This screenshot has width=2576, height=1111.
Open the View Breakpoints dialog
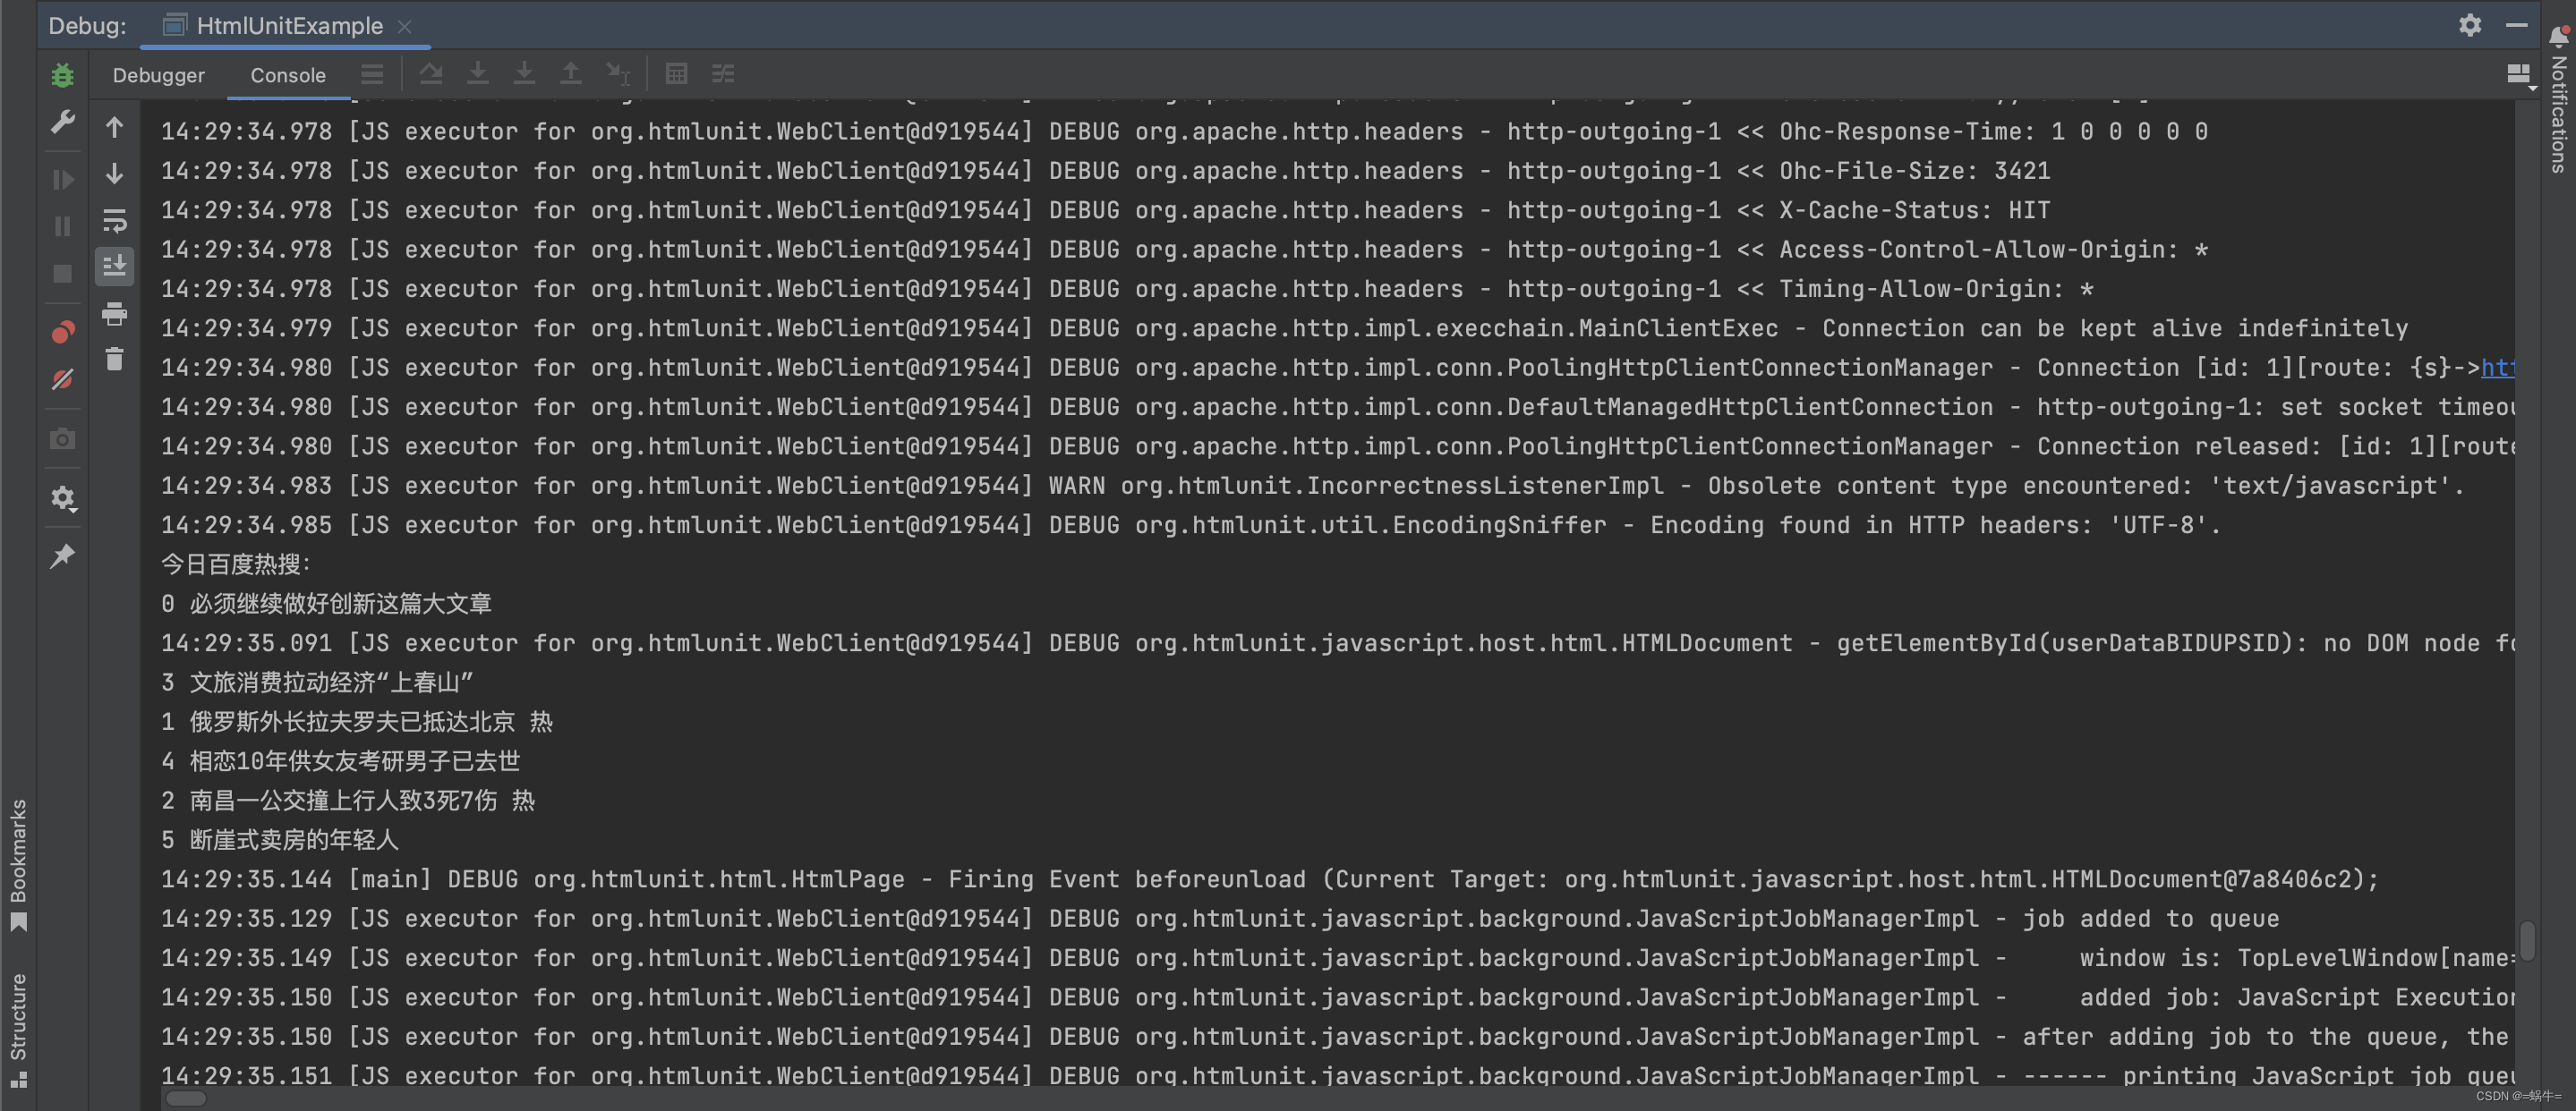62,332
